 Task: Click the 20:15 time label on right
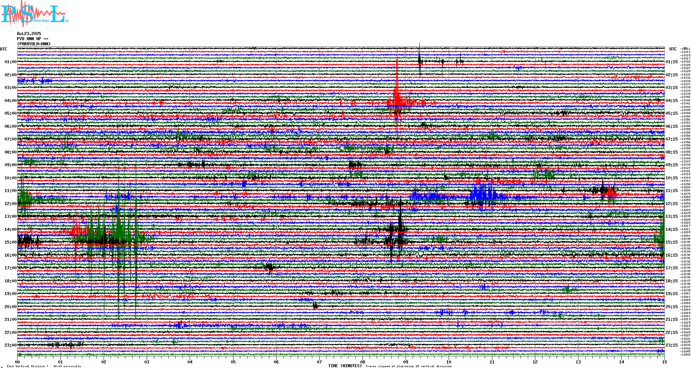671,307
